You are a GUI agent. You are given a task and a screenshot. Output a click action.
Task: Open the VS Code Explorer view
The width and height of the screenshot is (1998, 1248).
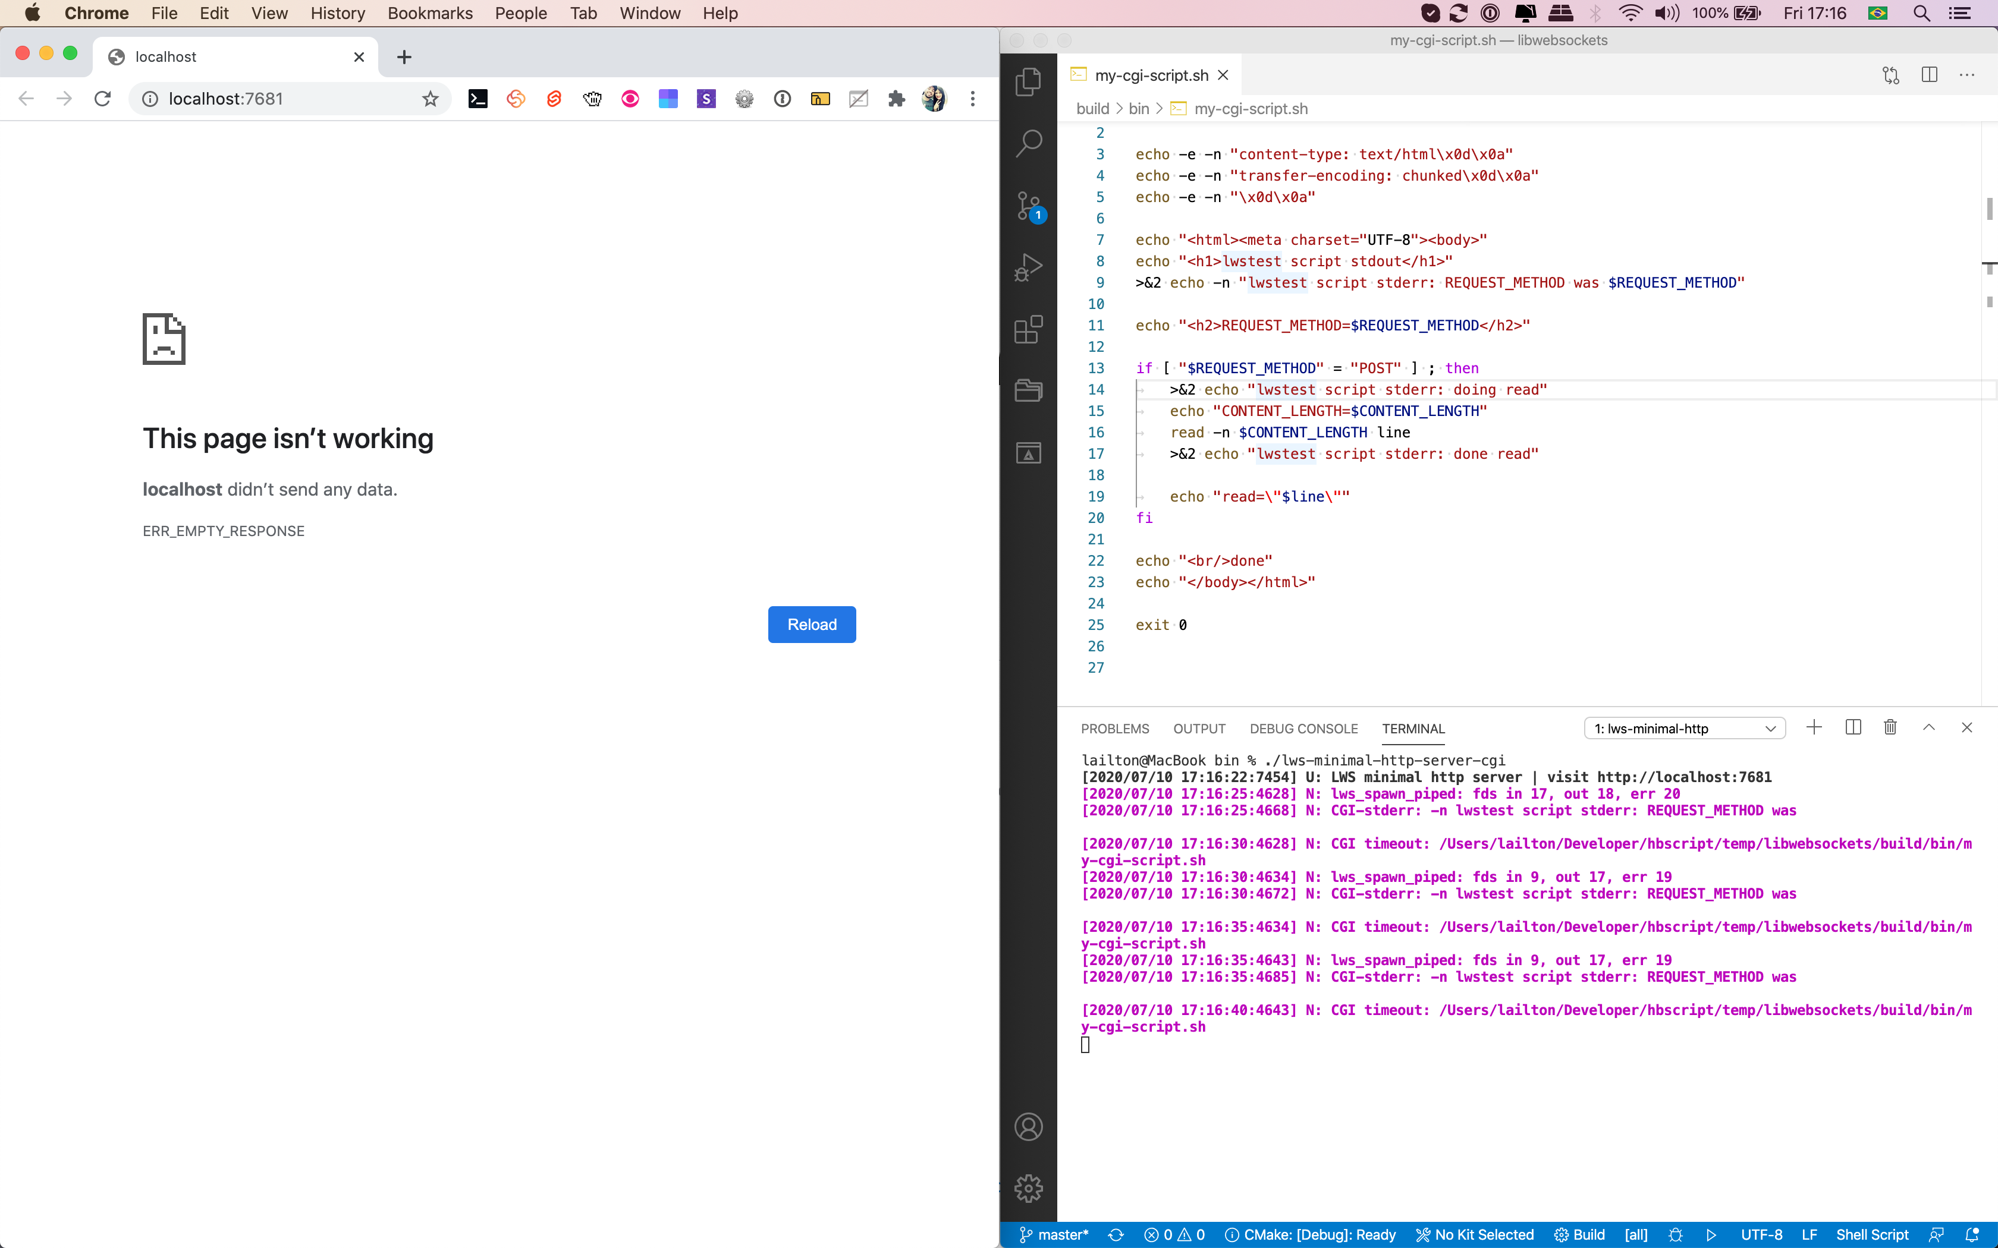[x=1028, y=81]
